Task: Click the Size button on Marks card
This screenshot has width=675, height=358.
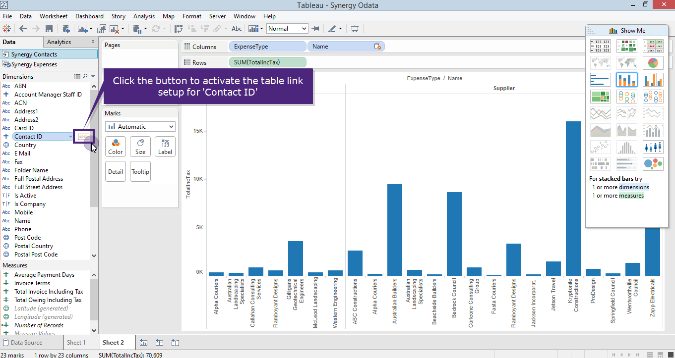Action: (x=140, y=147)
